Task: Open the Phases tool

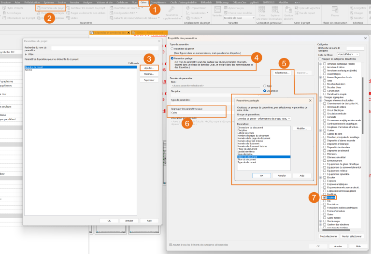Action: 335,12
